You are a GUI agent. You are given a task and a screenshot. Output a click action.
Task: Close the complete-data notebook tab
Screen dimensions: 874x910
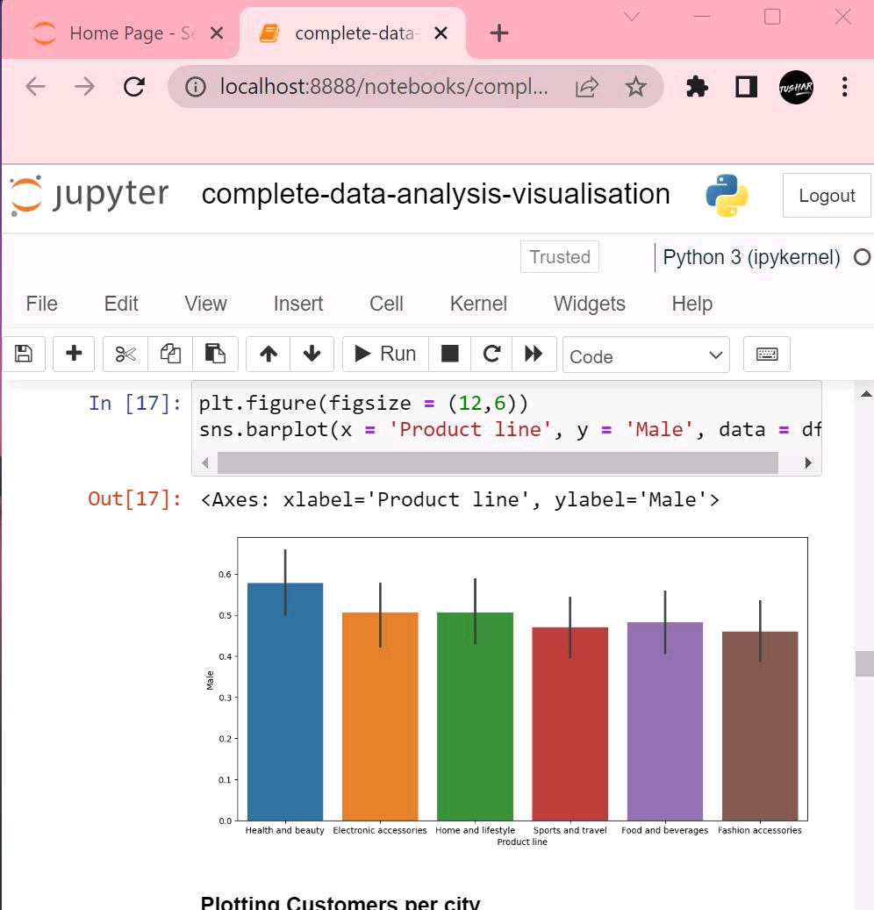point(441,33)
